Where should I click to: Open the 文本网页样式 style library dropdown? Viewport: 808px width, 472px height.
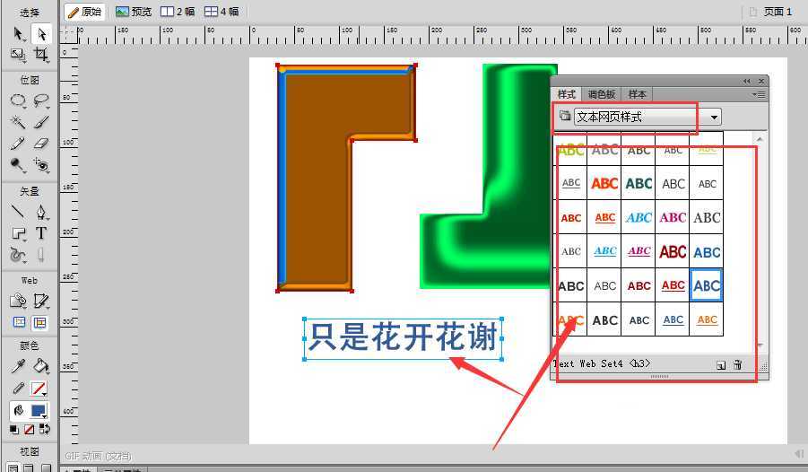click(x=714, y=117)
